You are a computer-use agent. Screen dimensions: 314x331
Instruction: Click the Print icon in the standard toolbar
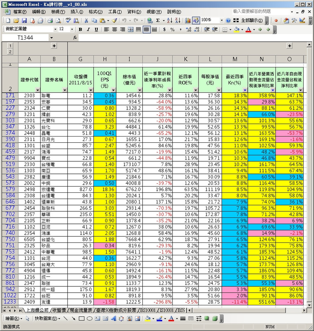pos(50,20)
